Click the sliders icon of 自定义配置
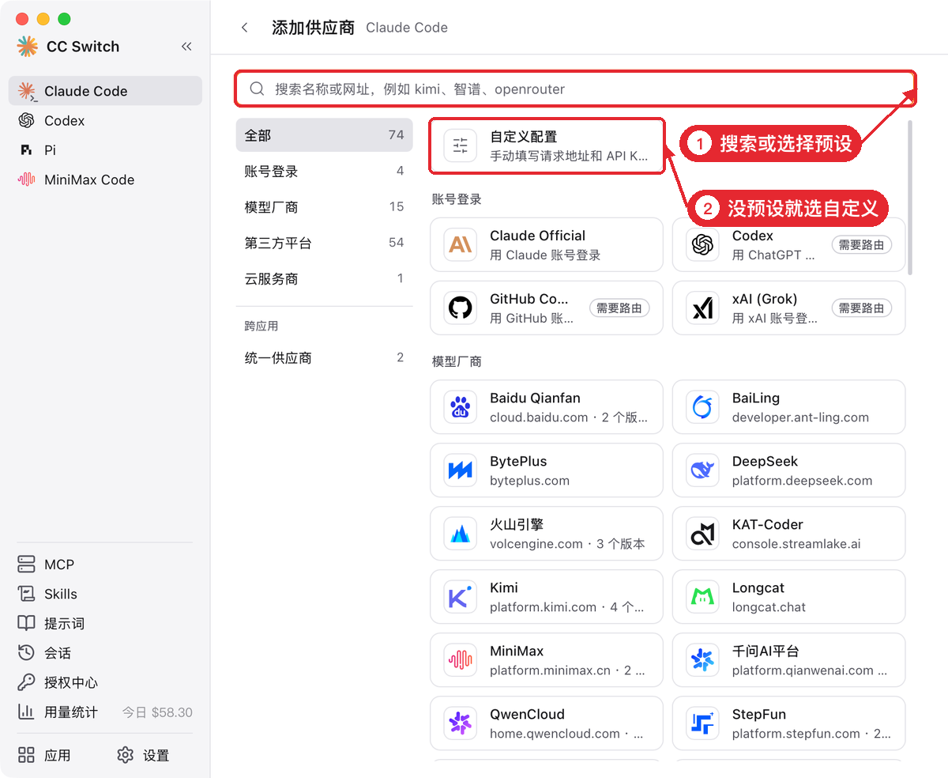948x778 pixels. coord(461,145)
